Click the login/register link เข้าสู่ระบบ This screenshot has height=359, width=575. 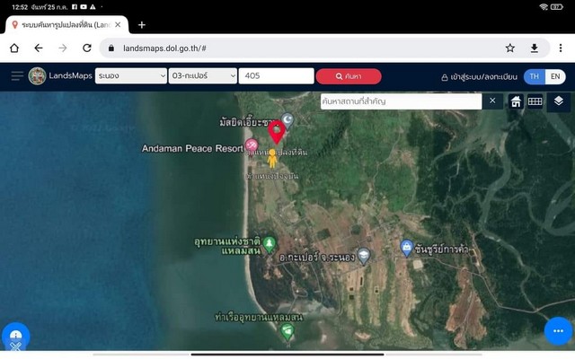click(478, 77)
